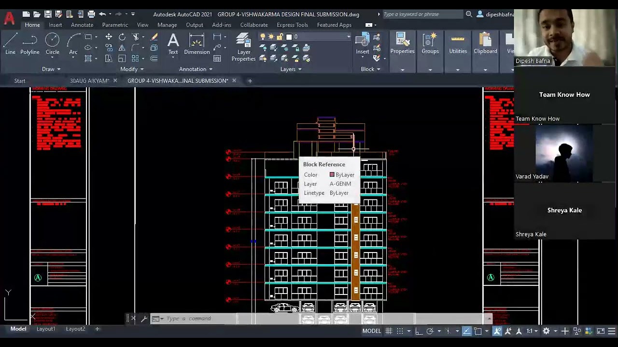Choose the Copy tool in Modify panel
Screen dimensions: 618x347
click(x=109, y=48)
